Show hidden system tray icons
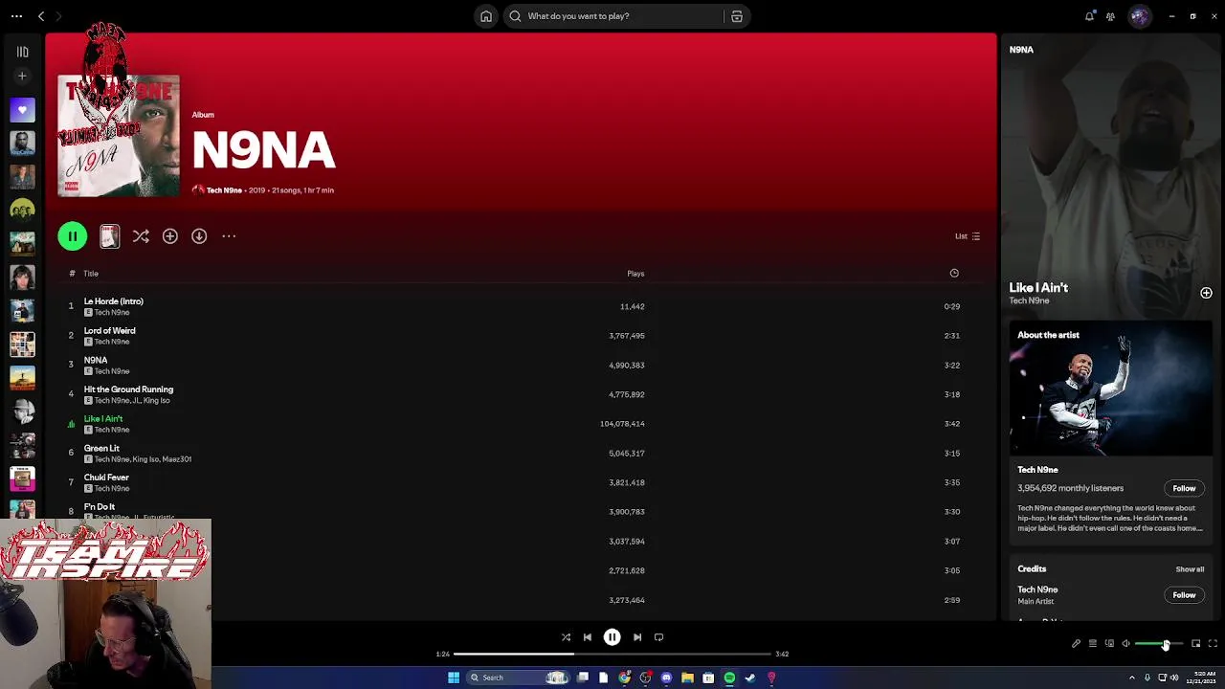The image size is (1225, 689). pyautogui.click(x=1133, y=678)
